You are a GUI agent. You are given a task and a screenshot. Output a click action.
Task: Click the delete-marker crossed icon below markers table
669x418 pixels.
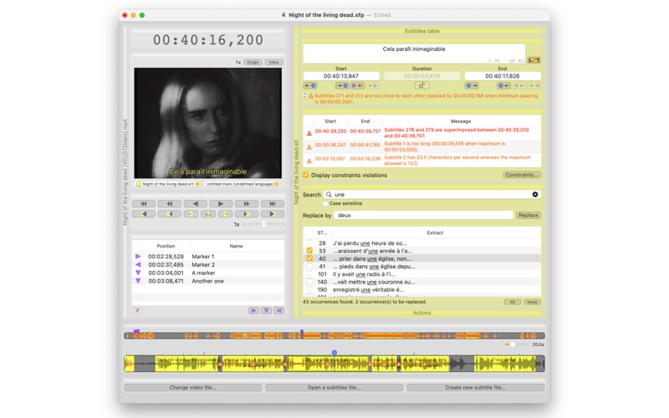[x=137, y=310]
